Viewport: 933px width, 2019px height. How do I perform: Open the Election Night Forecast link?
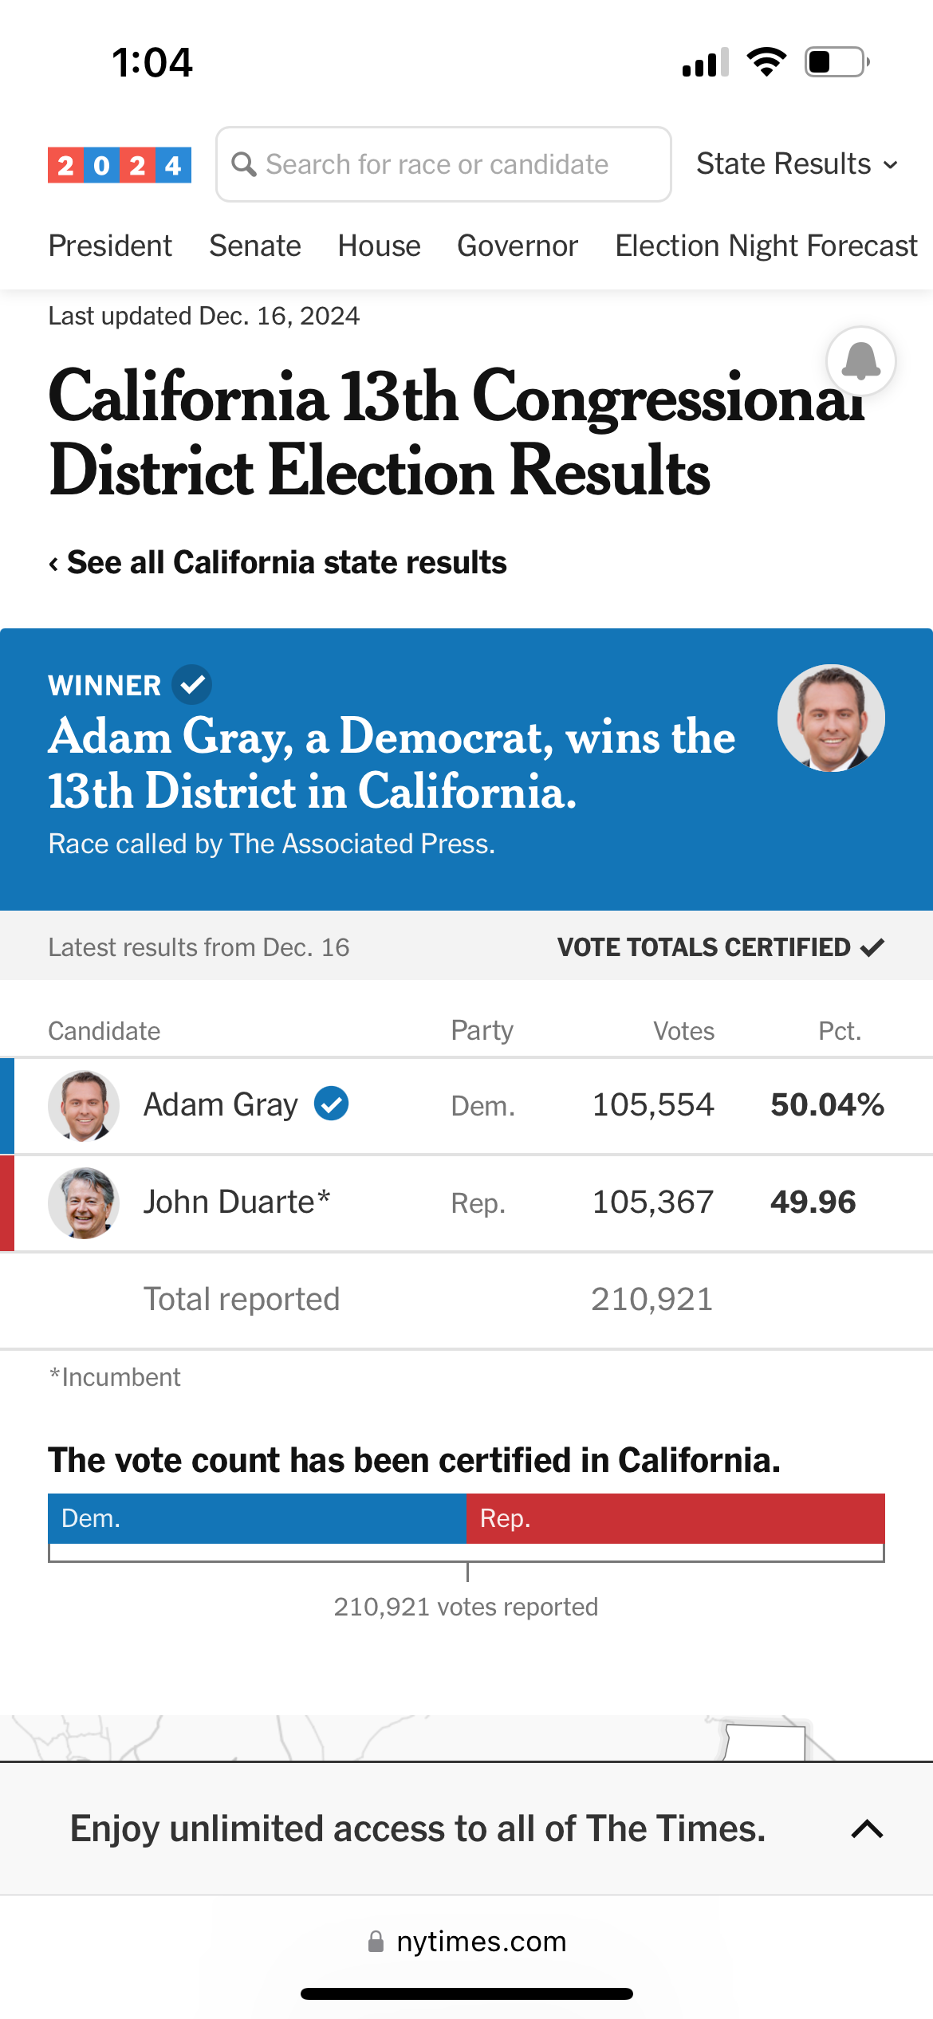[766, 246]
